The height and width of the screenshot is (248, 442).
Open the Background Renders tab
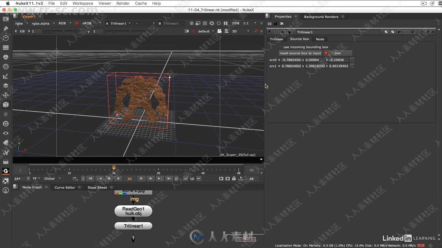tap(321, 17)
